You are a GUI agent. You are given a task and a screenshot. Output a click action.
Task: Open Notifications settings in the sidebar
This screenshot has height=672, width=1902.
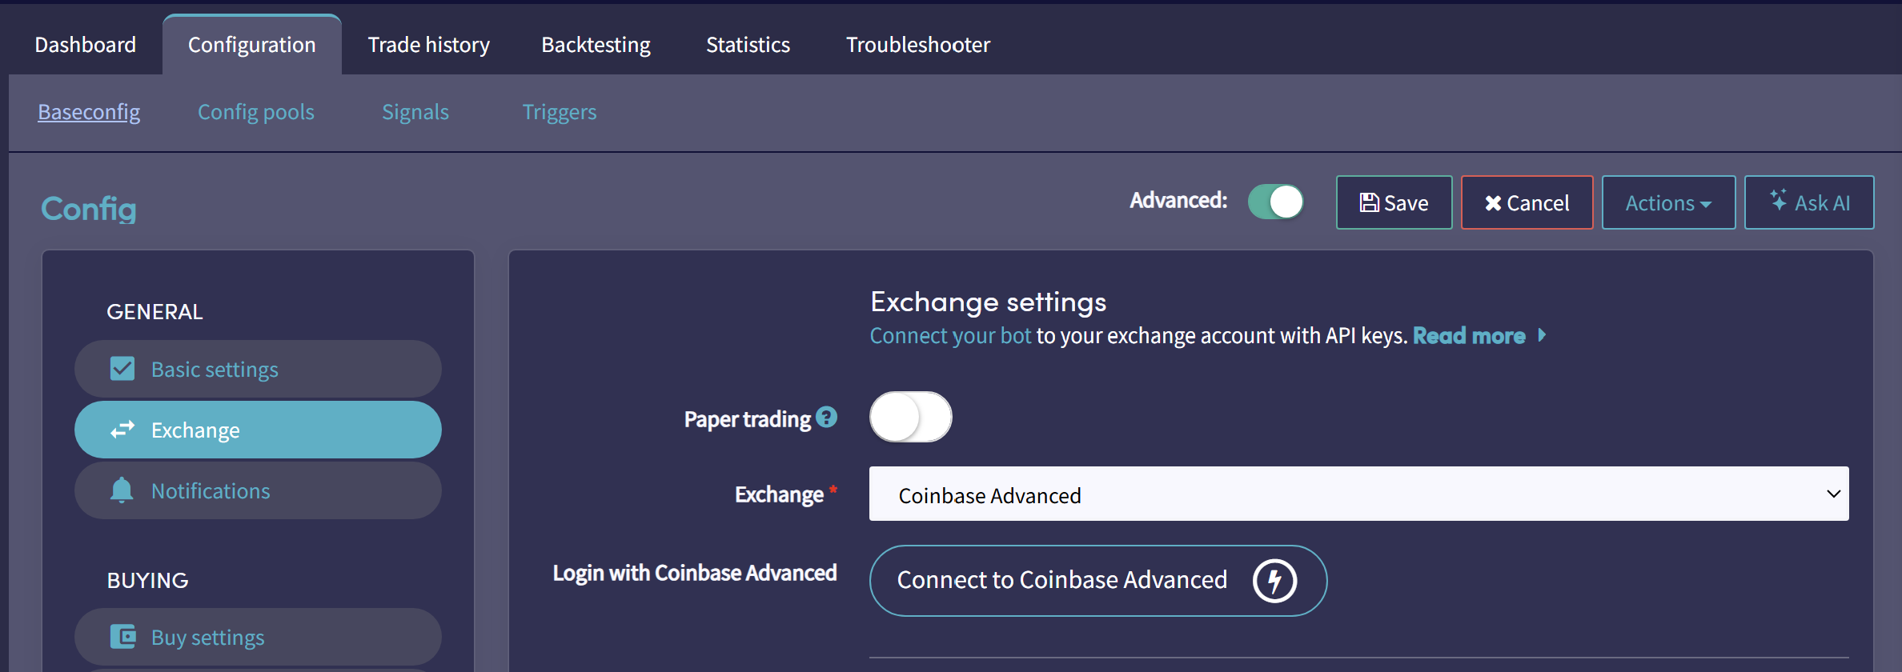(x=258, y=490)
